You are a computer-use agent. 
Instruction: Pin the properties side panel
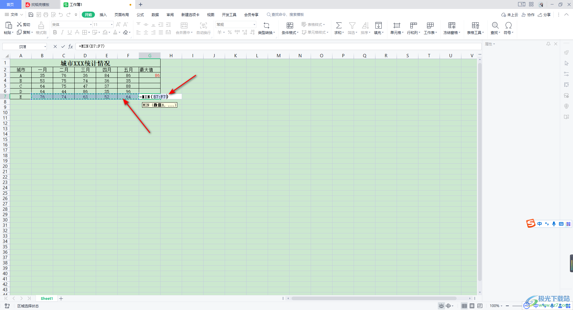548,44
